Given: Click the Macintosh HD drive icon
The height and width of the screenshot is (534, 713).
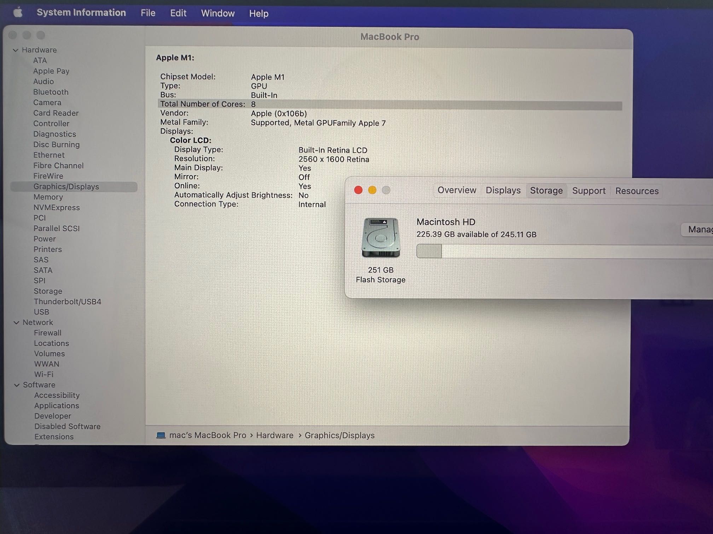Looking at the screenshot, I should [x=381, y=238].
